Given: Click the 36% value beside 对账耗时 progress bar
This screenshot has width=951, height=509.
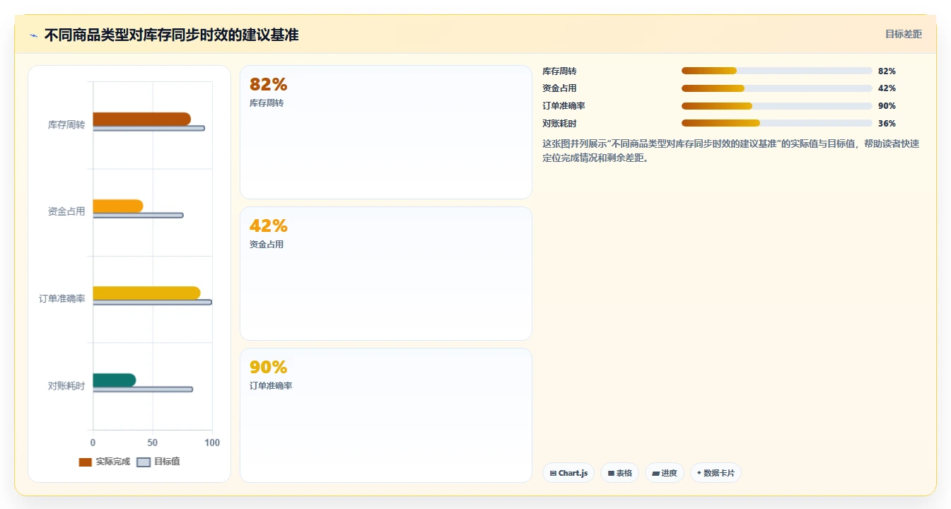Looking at the screenshot, I should pos(887,124).
